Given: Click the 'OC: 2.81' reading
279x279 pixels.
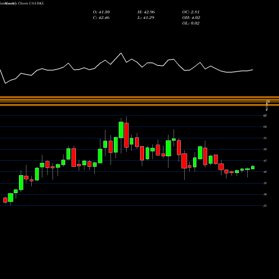Looking at the screenshot, I should click(x=191, y=12).
